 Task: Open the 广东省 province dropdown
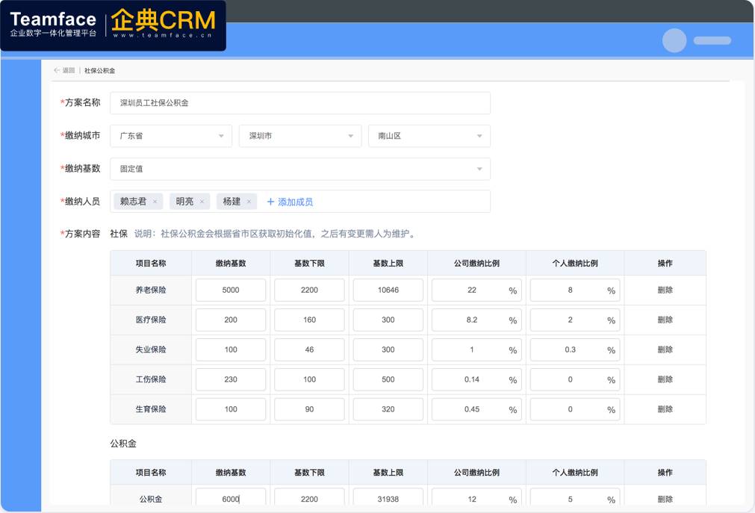[171, 136]
